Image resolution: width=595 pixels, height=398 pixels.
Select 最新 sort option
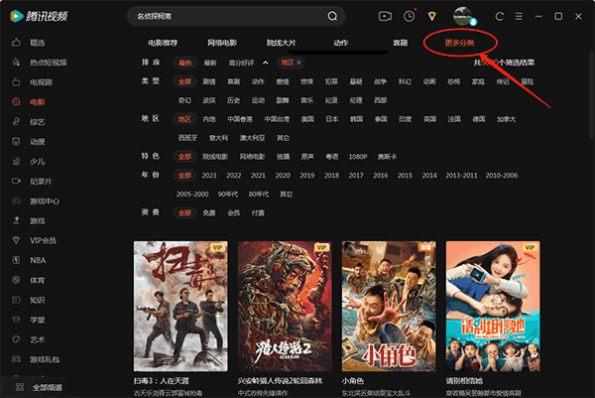(210, 63)
